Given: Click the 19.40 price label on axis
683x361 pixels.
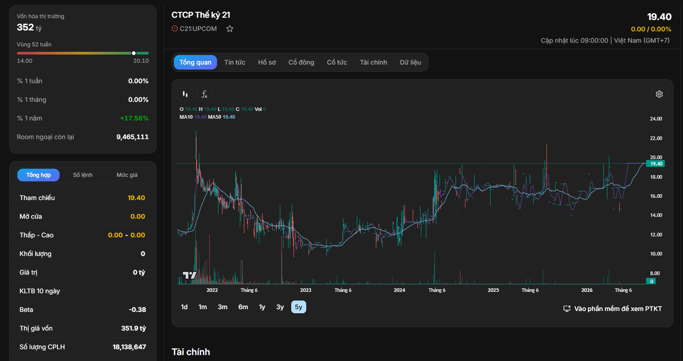Looking at the screenshot, I should click(655, 164).
